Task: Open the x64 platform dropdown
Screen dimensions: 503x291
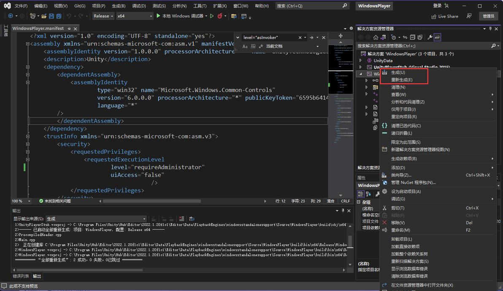Action: pos(134,16)
